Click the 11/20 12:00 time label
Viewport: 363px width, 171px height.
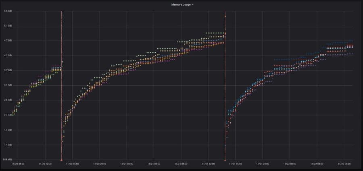coord(45,164)
